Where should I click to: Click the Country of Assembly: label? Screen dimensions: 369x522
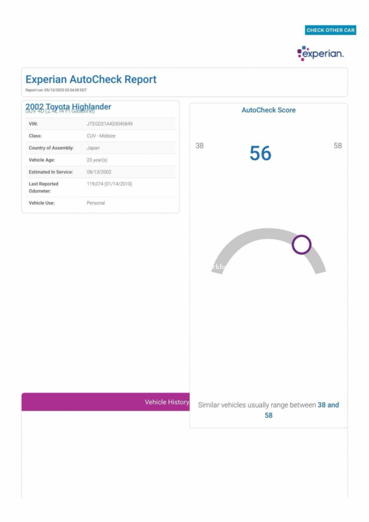pos(51,148)
